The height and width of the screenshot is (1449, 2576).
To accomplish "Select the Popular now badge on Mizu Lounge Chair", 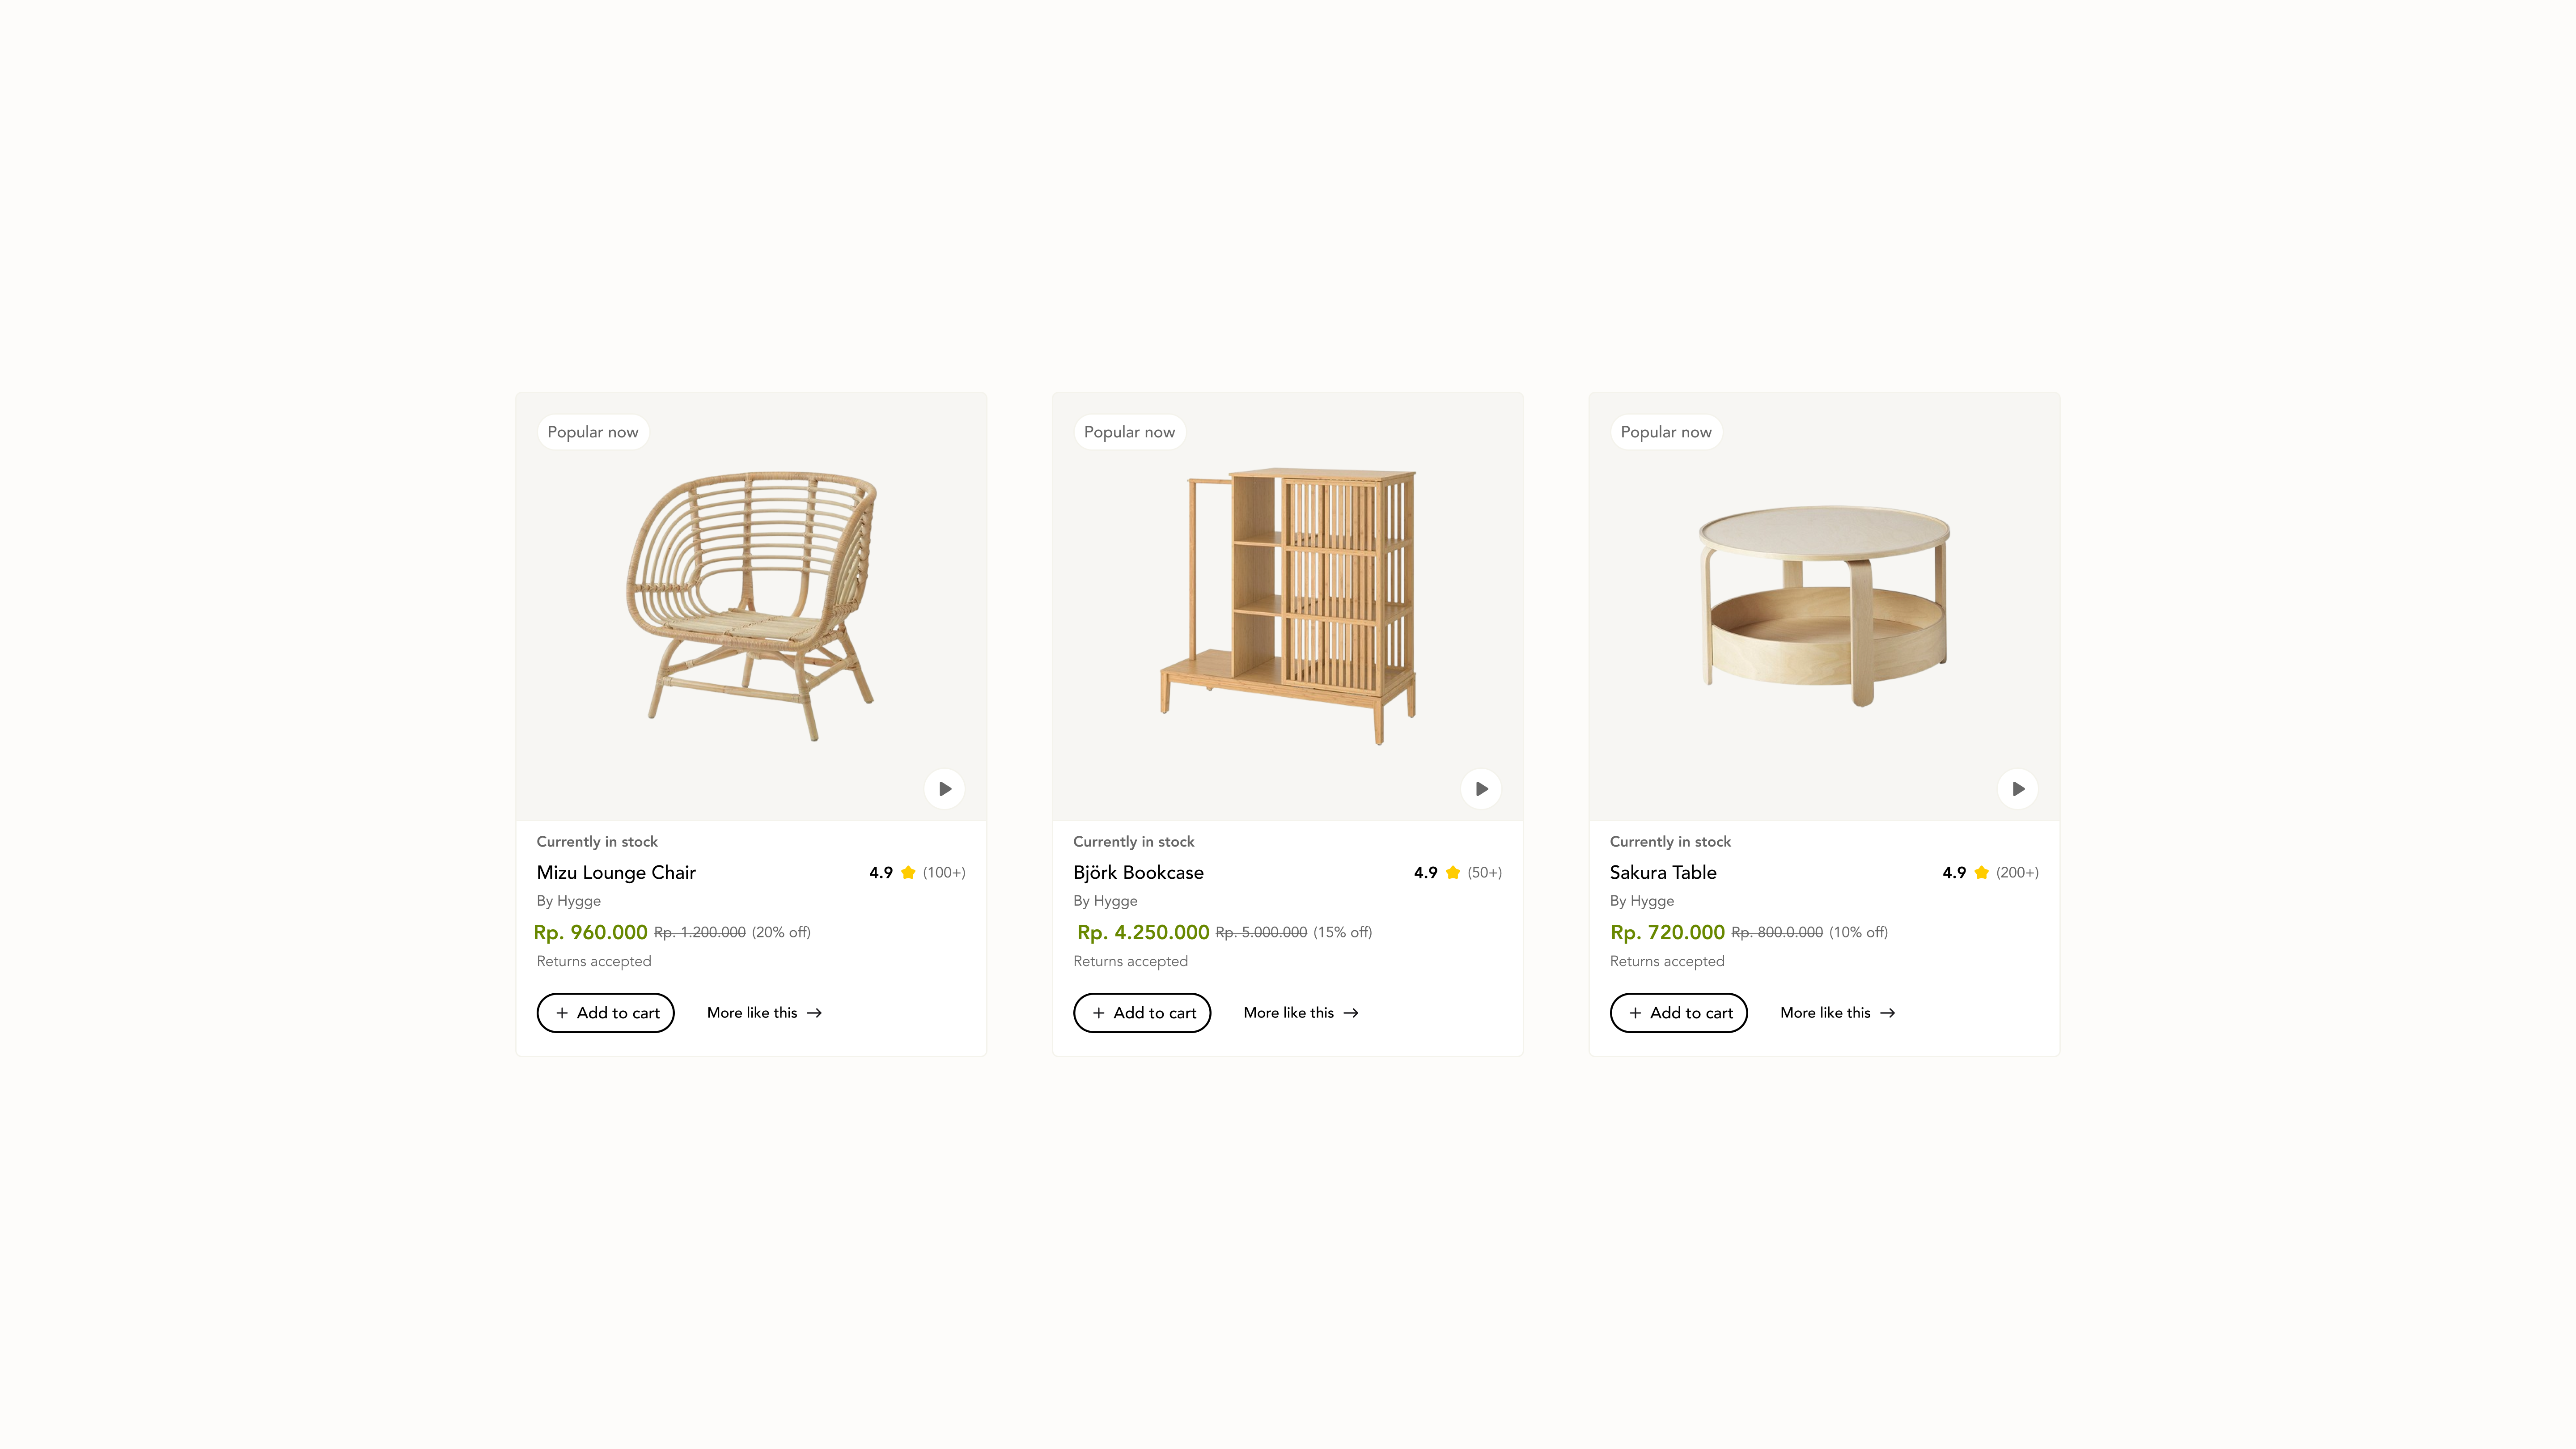I will click(x=593, y=431).
